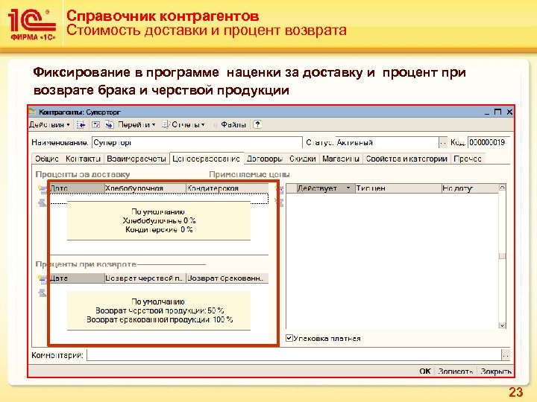Click the Возврат бракованн.. column header

click(227, 278)
